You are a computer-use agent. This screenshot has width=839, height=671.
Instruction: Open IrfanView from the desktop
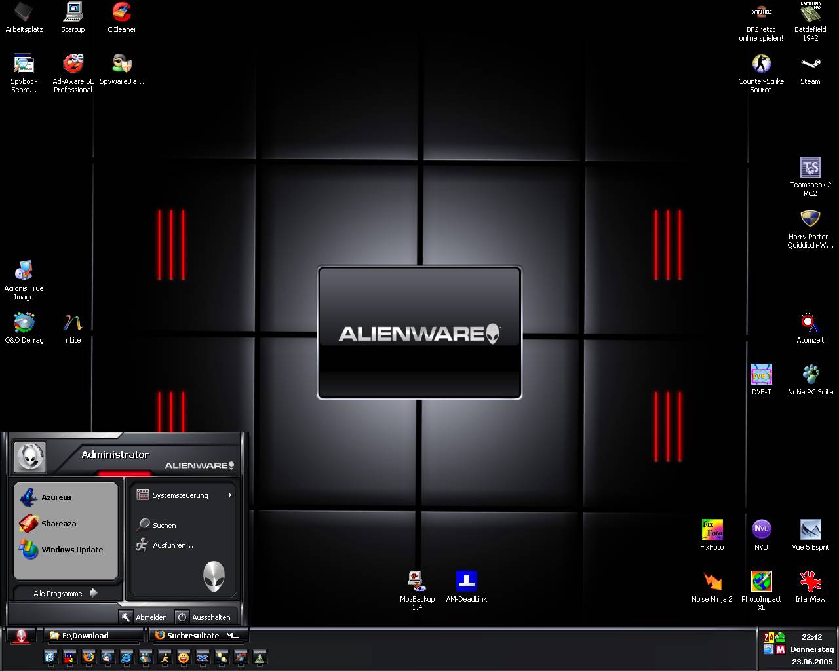810,587
